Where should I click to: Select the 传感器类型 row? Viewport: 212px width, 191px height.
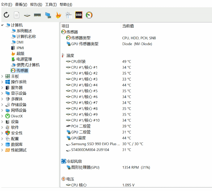[x=136, y=38]
